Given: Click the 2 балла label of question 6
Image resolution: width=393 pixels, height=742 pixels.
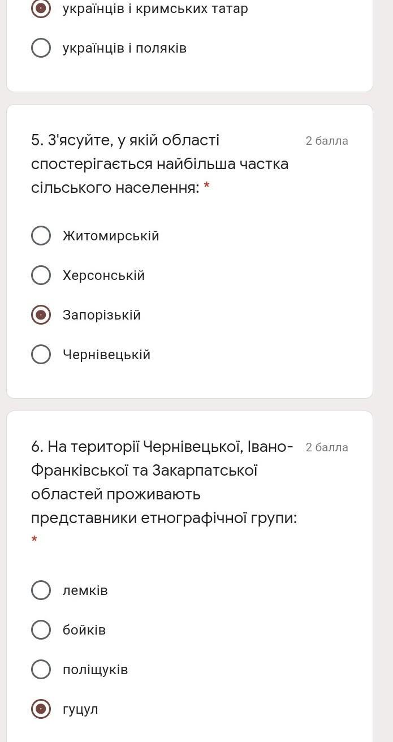Looking at the screenshot, I should click(x=327, y=447).
